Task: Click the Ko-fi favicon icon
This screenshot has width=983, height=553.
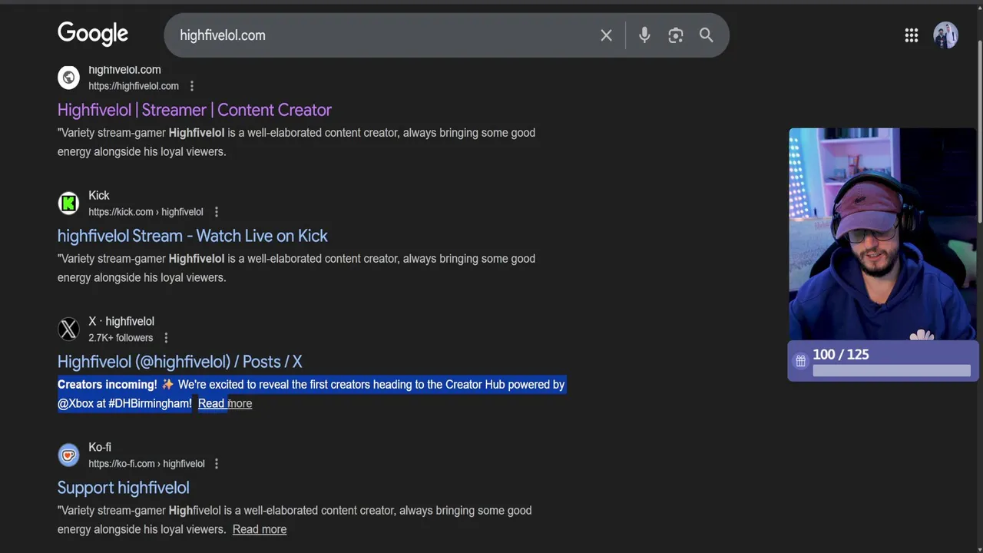Action: point(68,455)
